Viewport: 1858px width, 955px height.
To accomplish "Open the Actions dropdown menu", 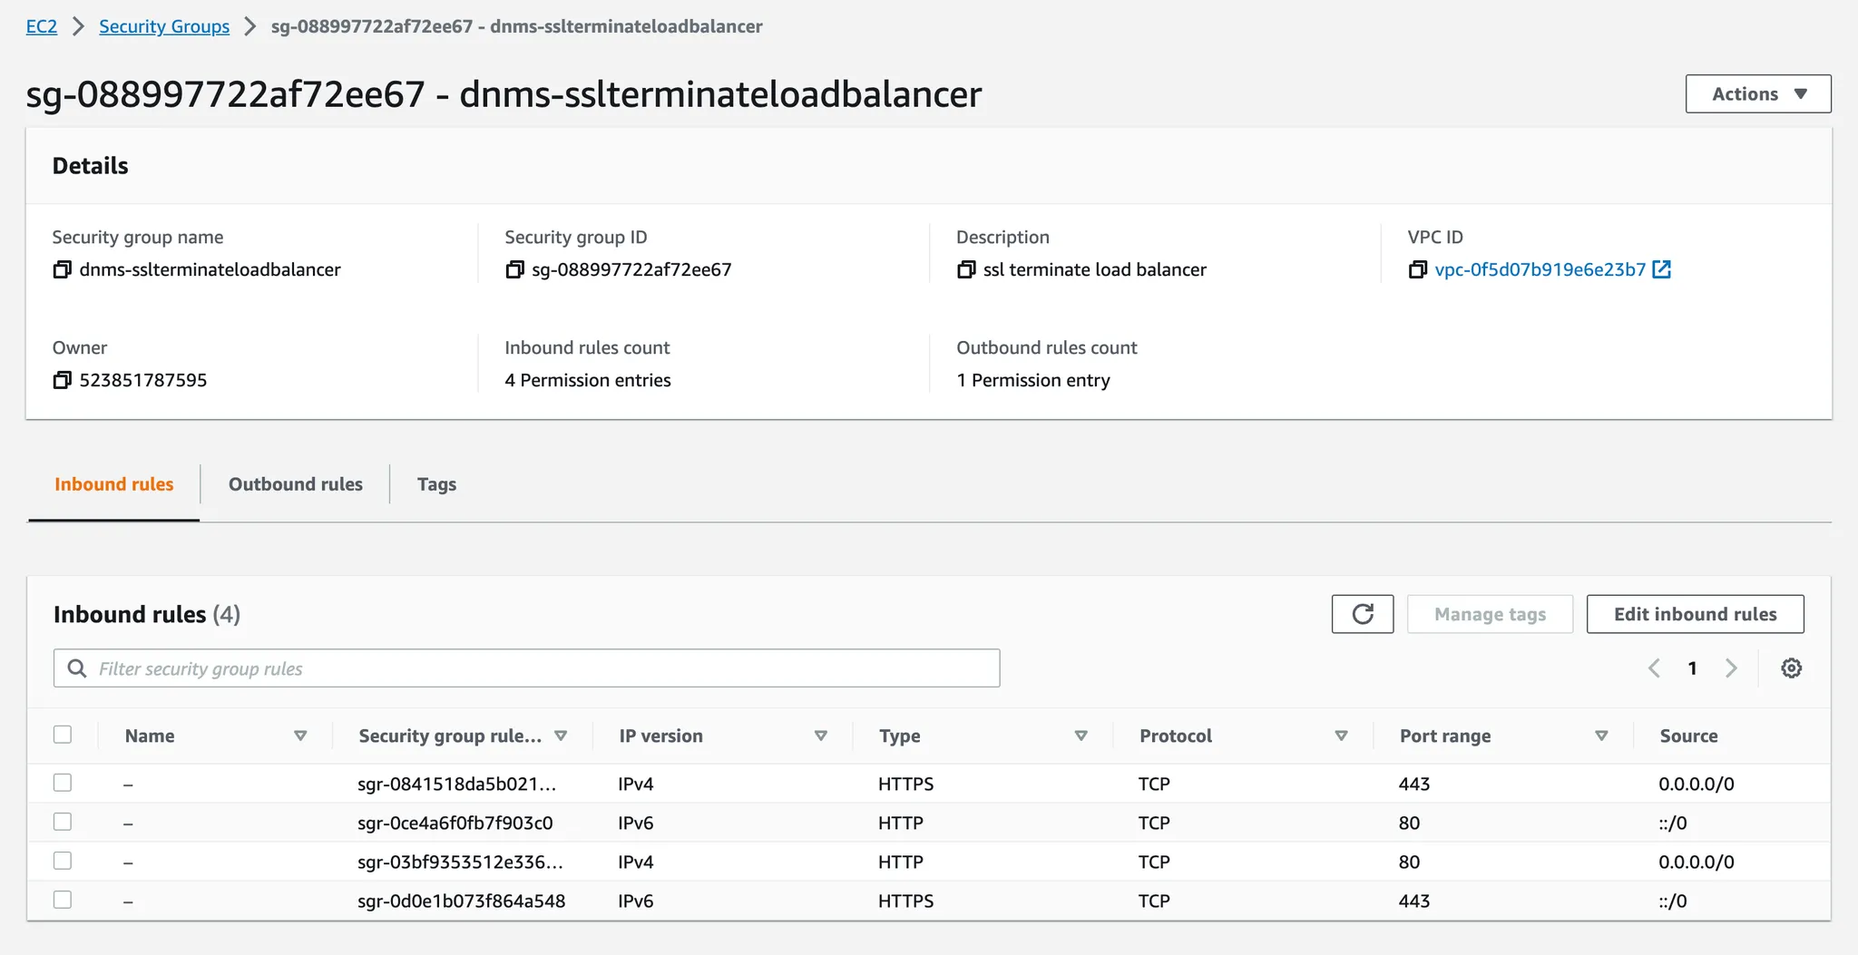I will pyautogui.click(x=1757, y=93).
